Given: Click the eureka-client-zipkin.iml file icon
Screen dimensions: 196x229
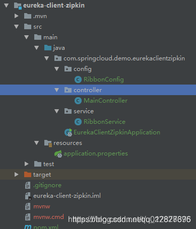Looking at the screenshot, I should [28, 196].
